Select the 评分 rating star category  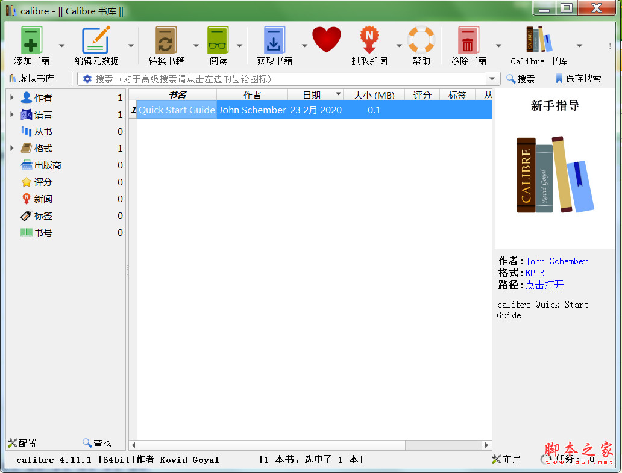(x=43, y=182)
